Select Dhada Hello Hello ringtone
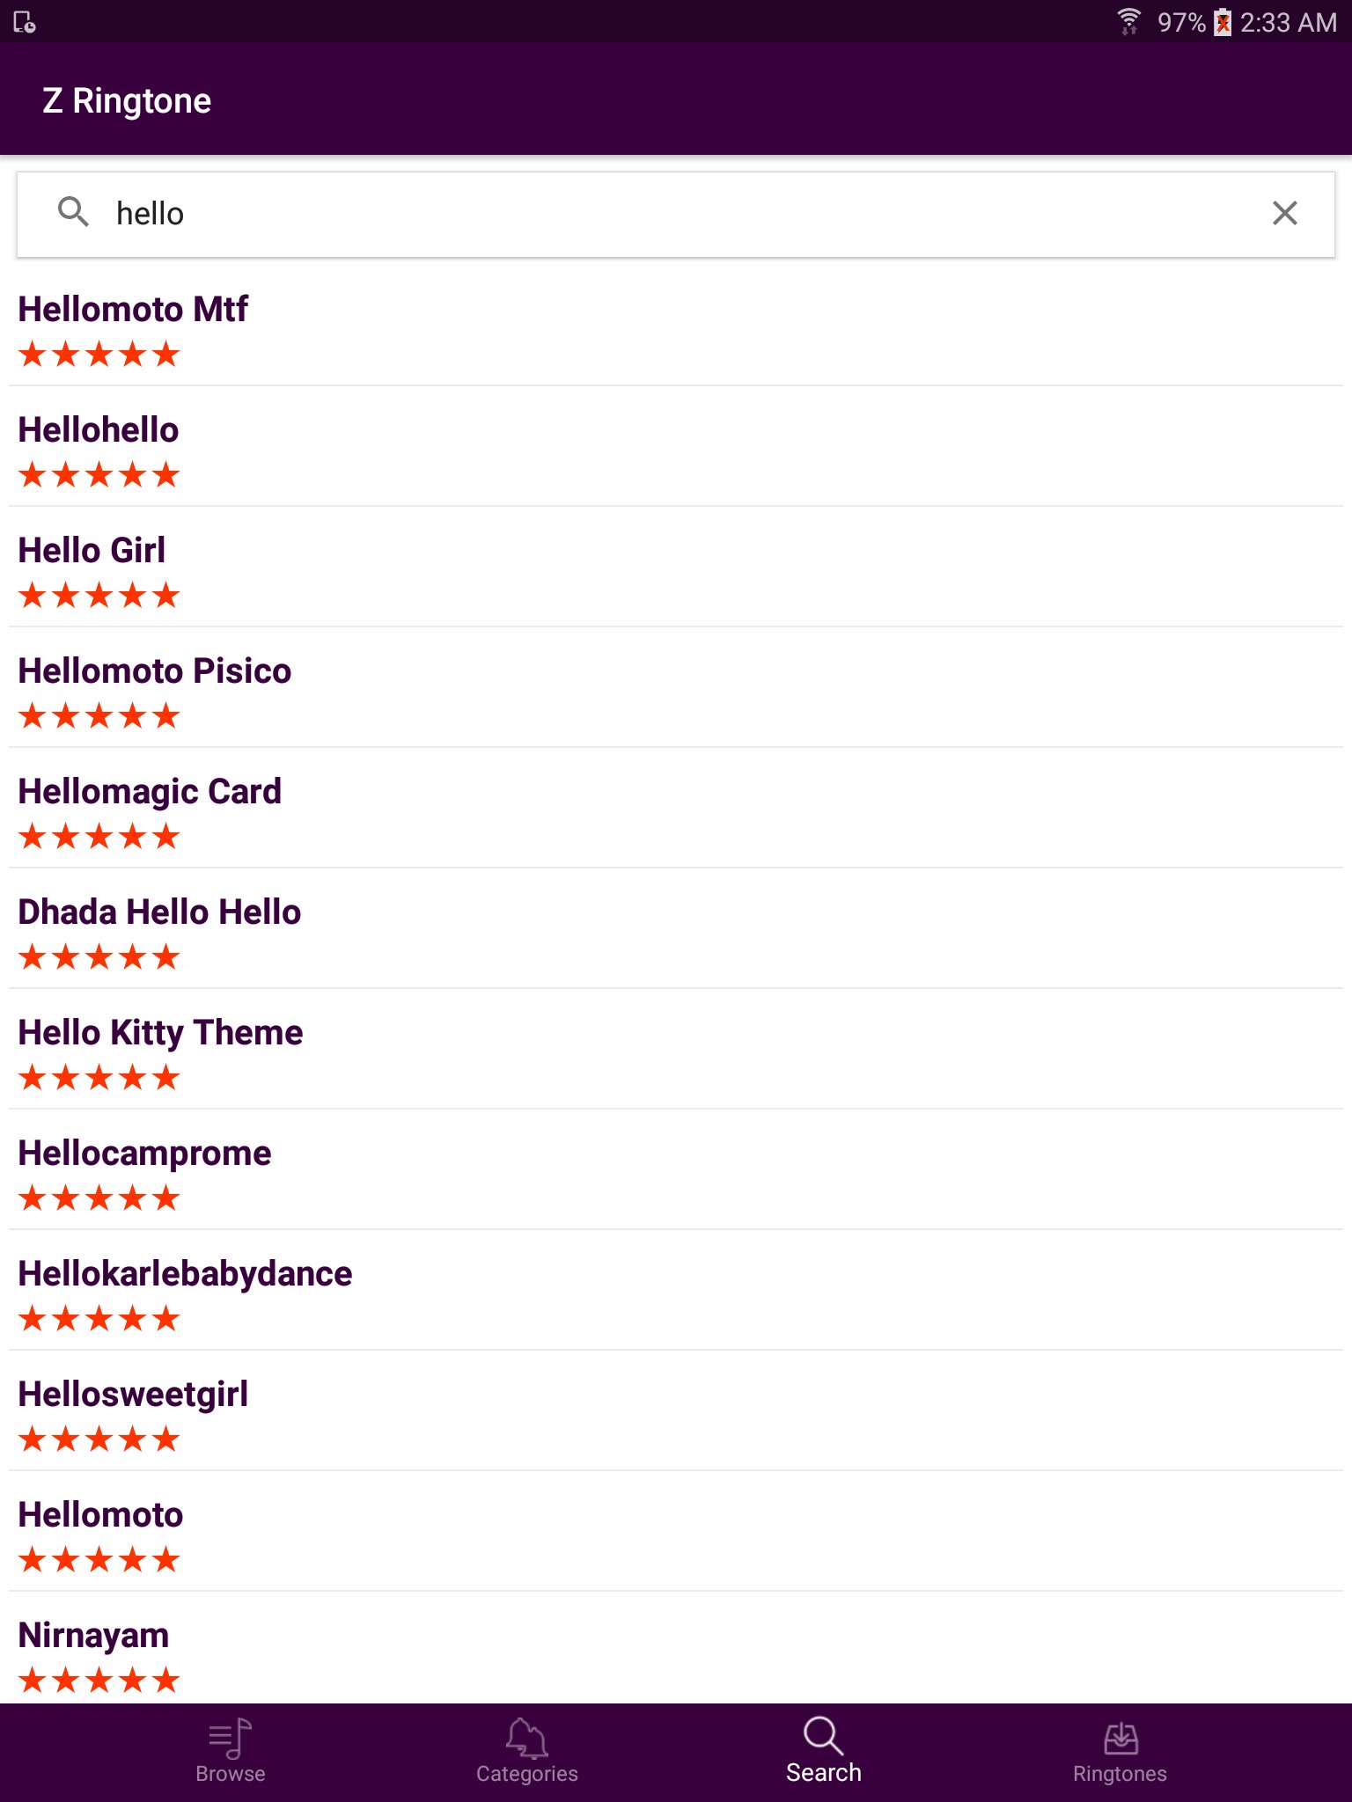The width and height of the screenshot is (1352, 1802). (x=676, y=929)
